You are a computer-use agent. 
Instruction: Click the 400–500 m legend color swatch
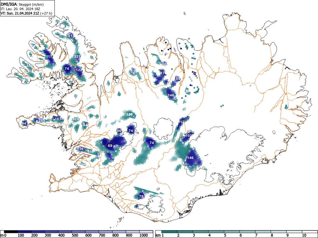pos(65,232)
